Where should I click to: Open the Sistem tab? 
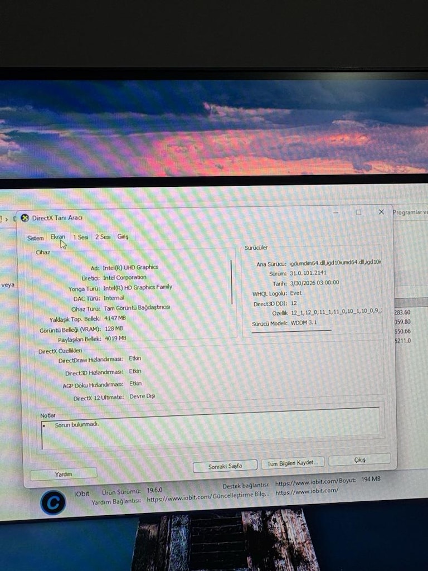[x=35, y=238]
